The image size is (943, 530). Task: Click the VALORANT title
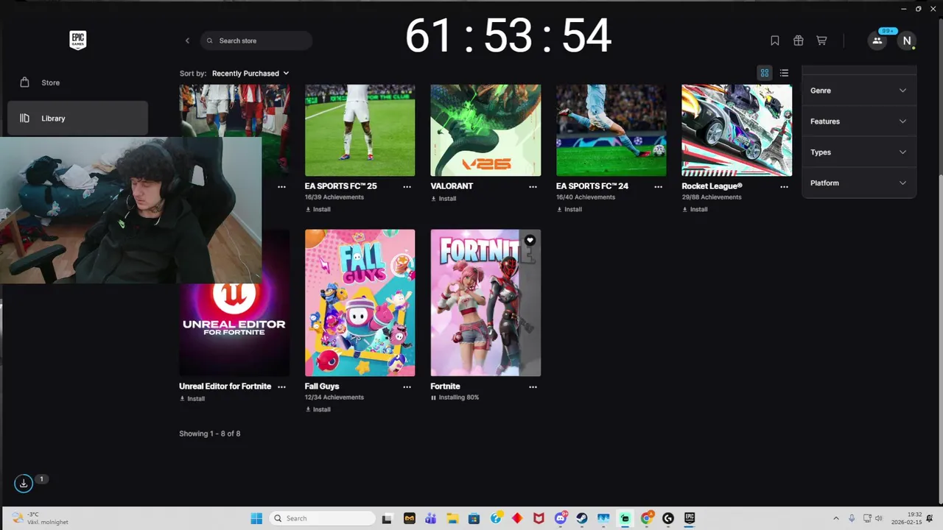(x=452, y=186)
